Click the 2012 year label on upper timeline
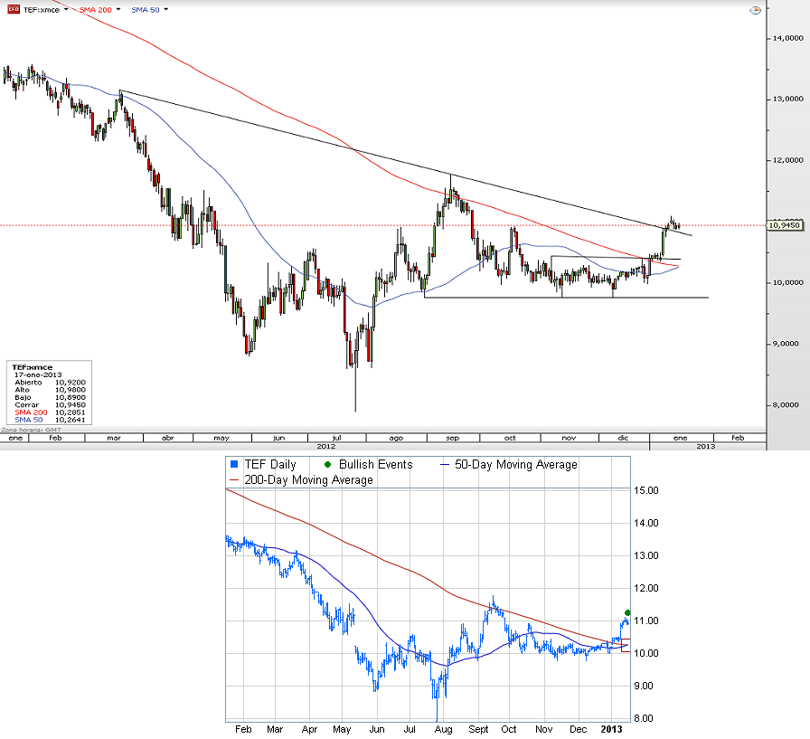The height and width of the screenshot is (739, 810). point(326,446)
